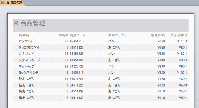Click product code 45451851
Viewport: 199px width, 108px height.
pos(77,60)
